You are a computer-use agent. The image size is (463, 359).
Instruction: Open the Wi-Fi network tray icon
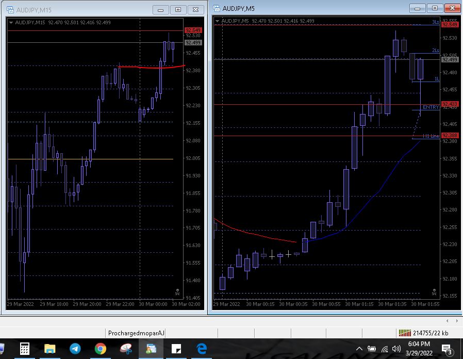point(385,349)
